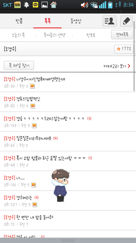Screen dimensions: 136x243
Task: Open the profile list icon button
Action: pos(110,21)
